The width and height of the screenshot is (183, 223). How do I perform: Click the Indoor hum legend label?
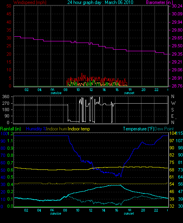[x=57, y=129]
